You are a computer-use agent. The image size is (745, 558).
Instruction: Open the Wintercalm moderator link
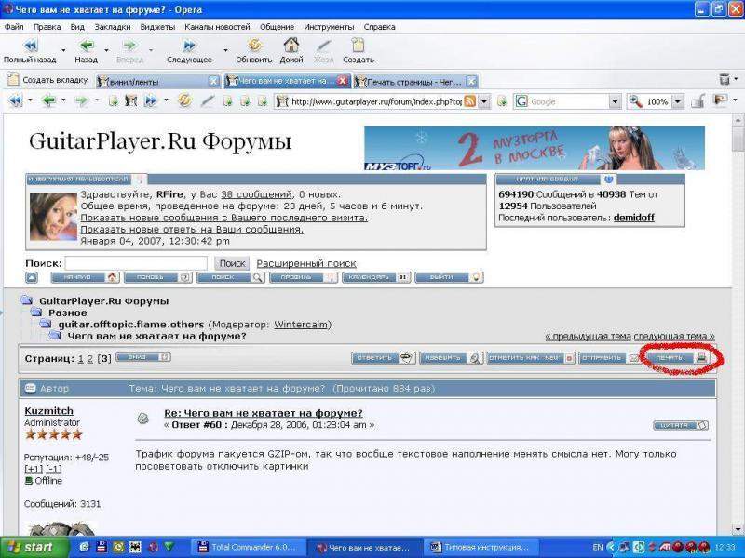301,325
